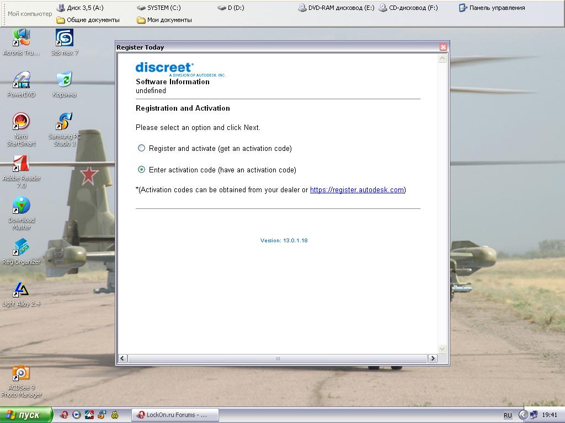This screenshot has width=565, height=423.
Task: Open PowerDVD from the desktop
Action: pos(22,84)
